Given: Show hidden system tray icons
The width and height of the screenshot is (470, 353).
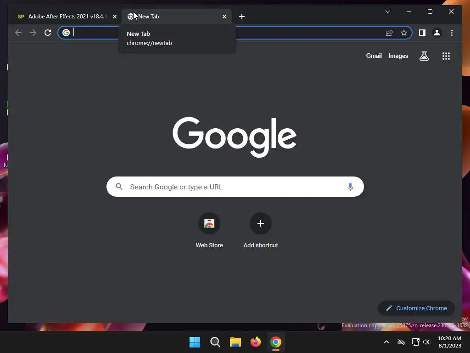Looking at the screenshot, I should click(386, 342).
